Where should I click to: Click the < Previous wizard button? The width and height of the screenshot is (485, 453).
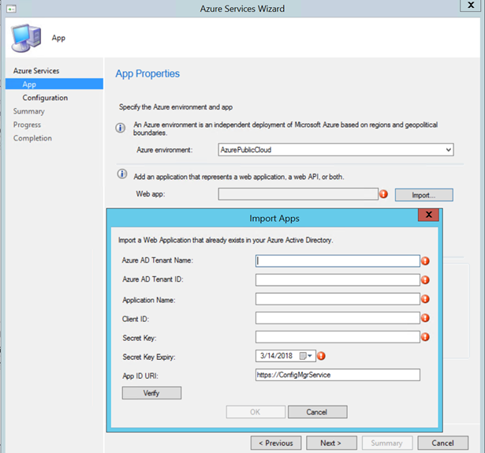point(276,443)
